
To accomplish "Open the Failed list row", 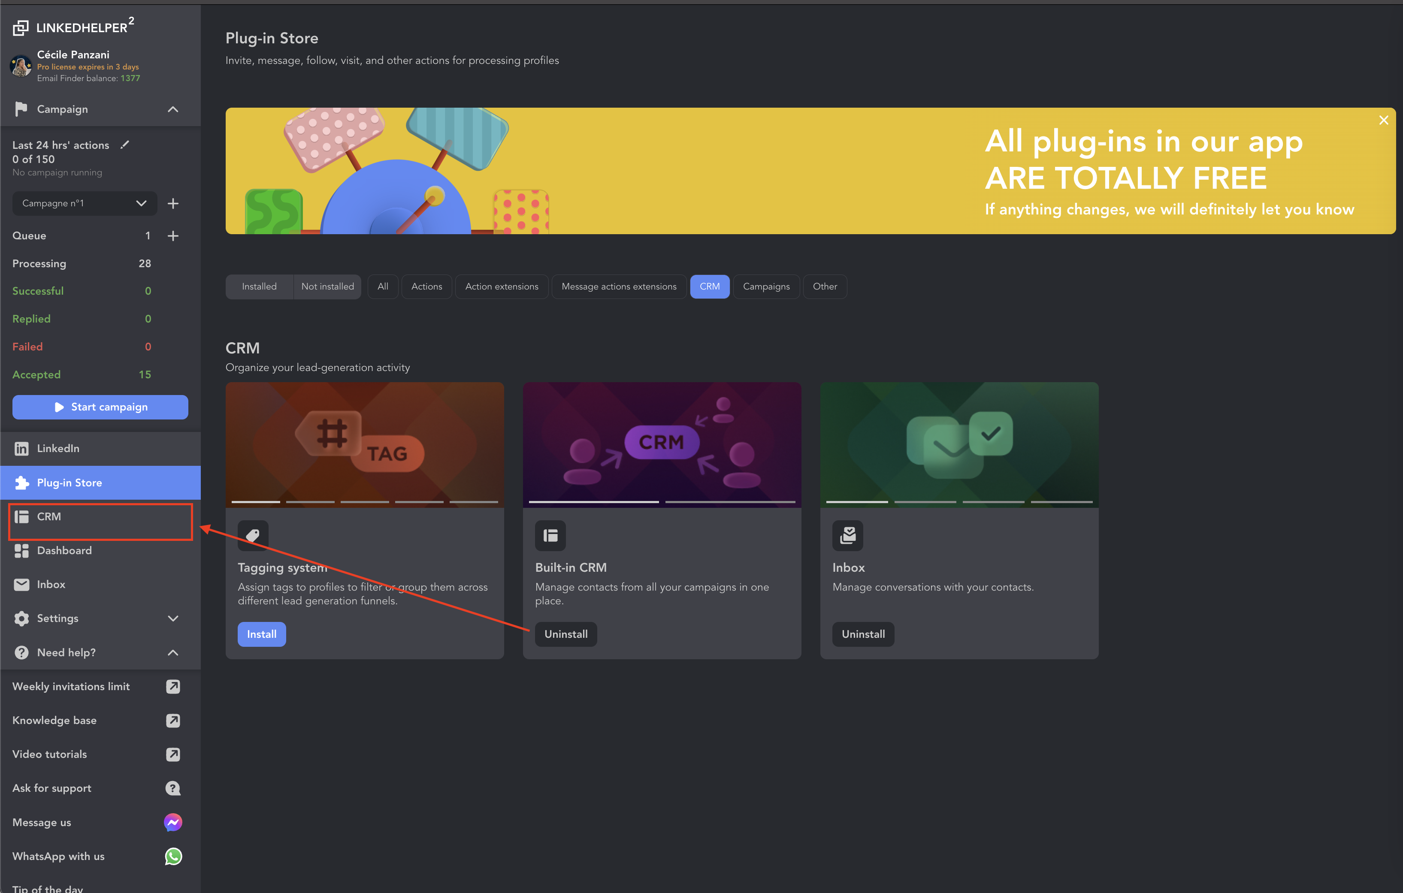I will 82,346.
